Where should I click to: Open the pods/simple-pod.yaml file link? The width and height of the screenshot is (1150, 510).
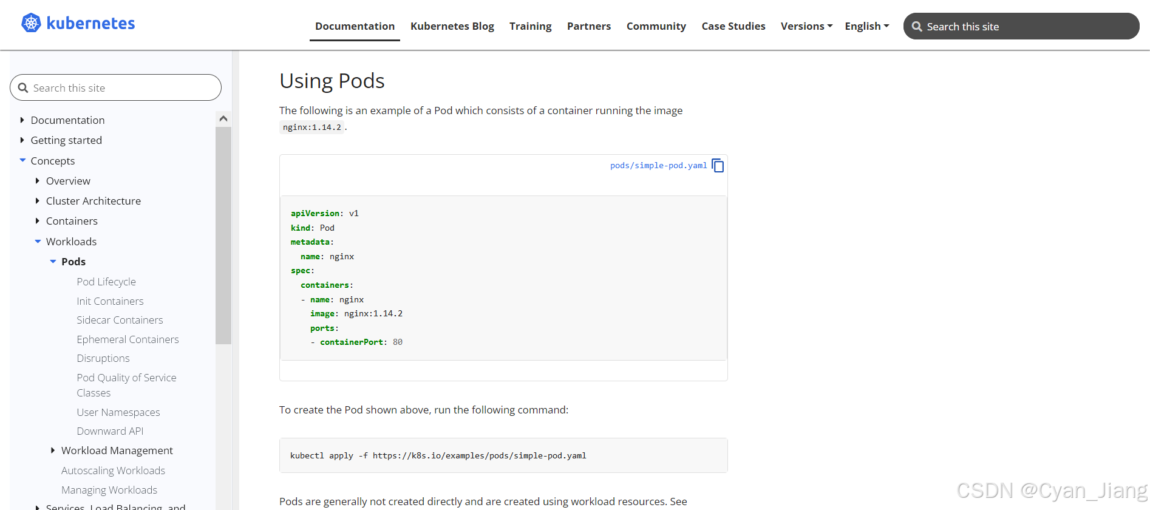[x=658, y=166]
